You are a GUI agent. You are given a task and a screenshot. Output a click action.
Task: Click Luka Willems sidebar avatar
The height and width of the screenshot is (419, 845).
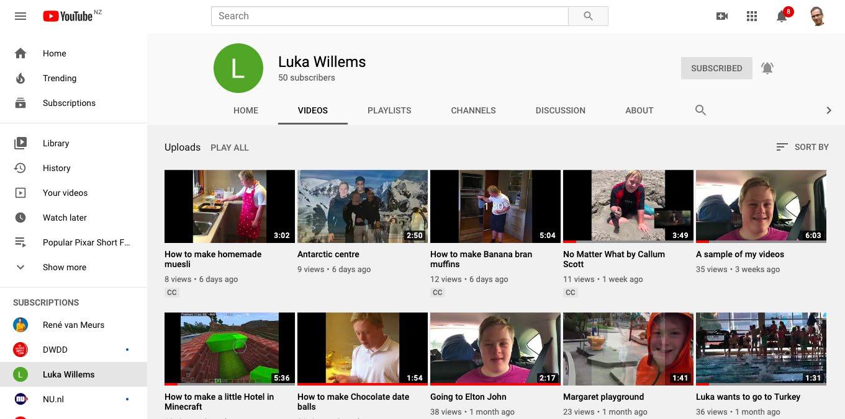coord(20,374)
